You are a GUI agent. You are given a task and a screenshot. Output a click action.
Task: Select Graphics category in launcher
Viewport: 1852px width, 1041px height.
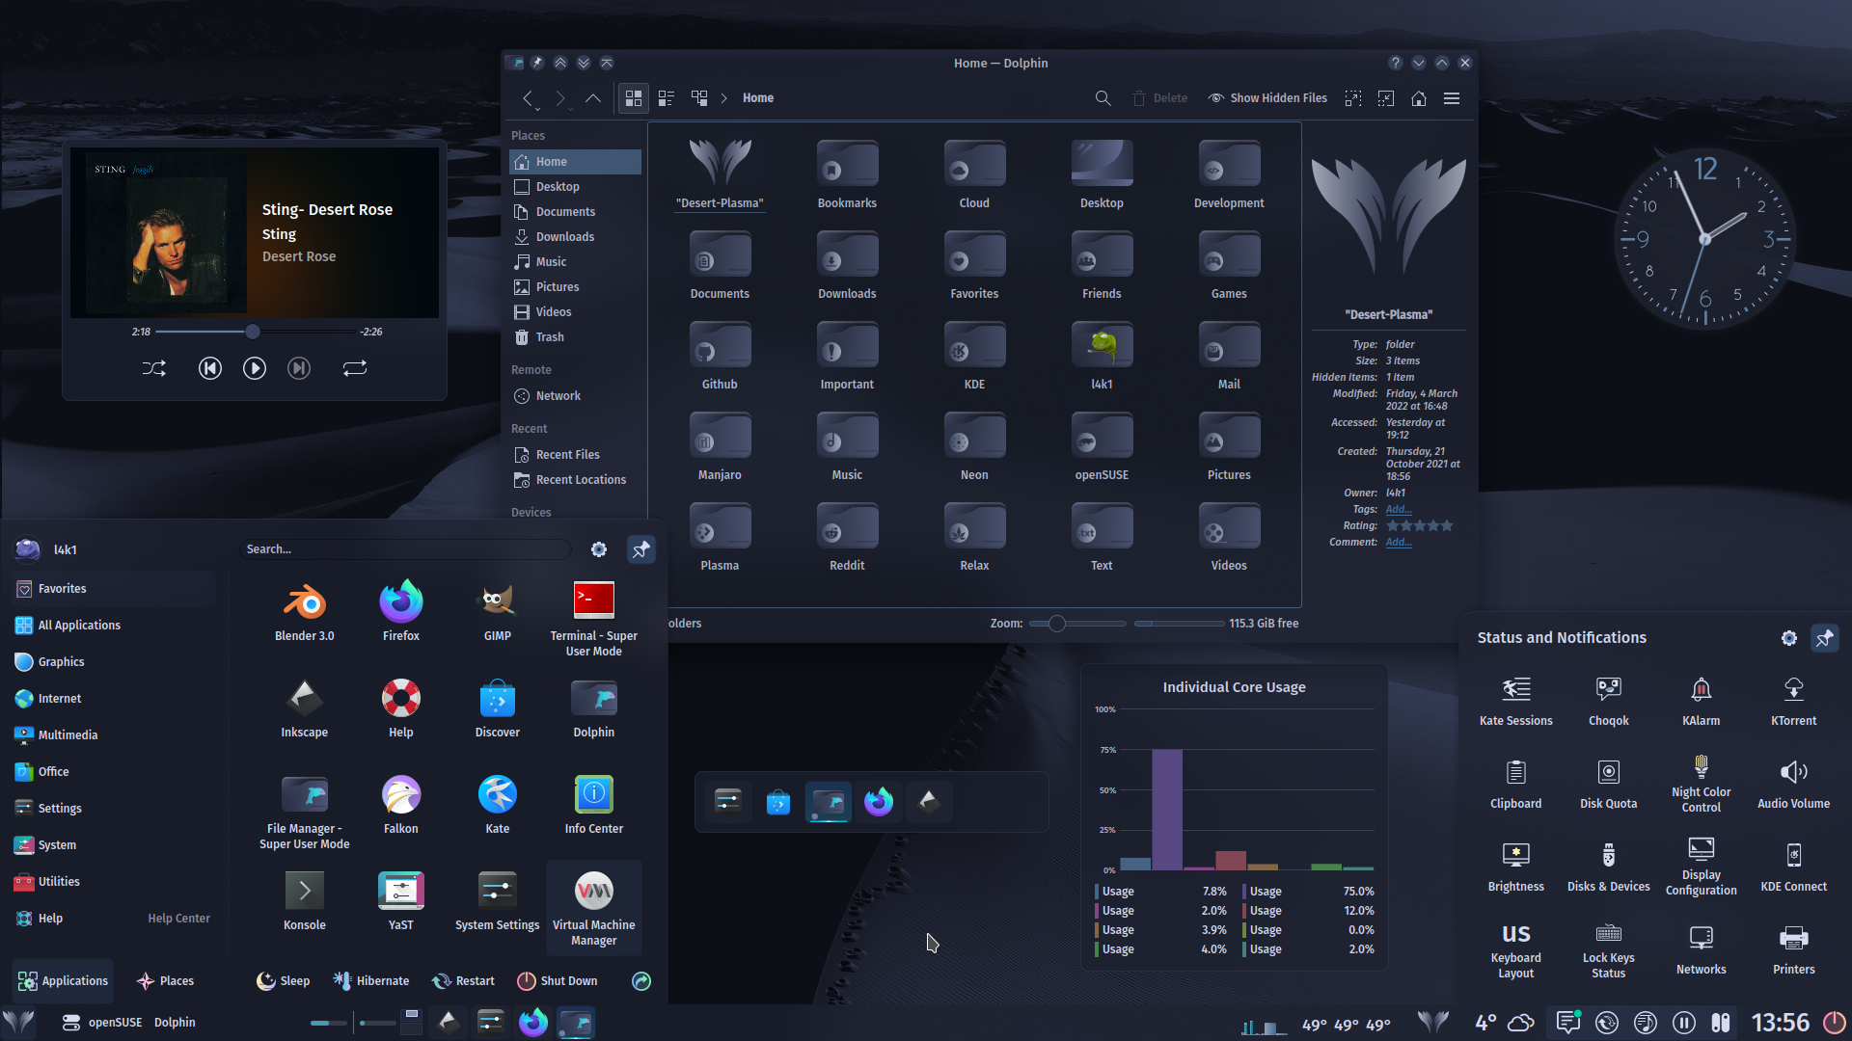(x=114, y=662)
